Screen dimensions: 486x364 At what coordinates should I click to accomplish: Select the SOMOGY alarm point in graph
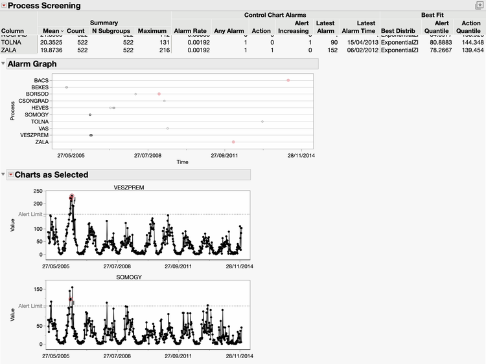click(90, 114)
